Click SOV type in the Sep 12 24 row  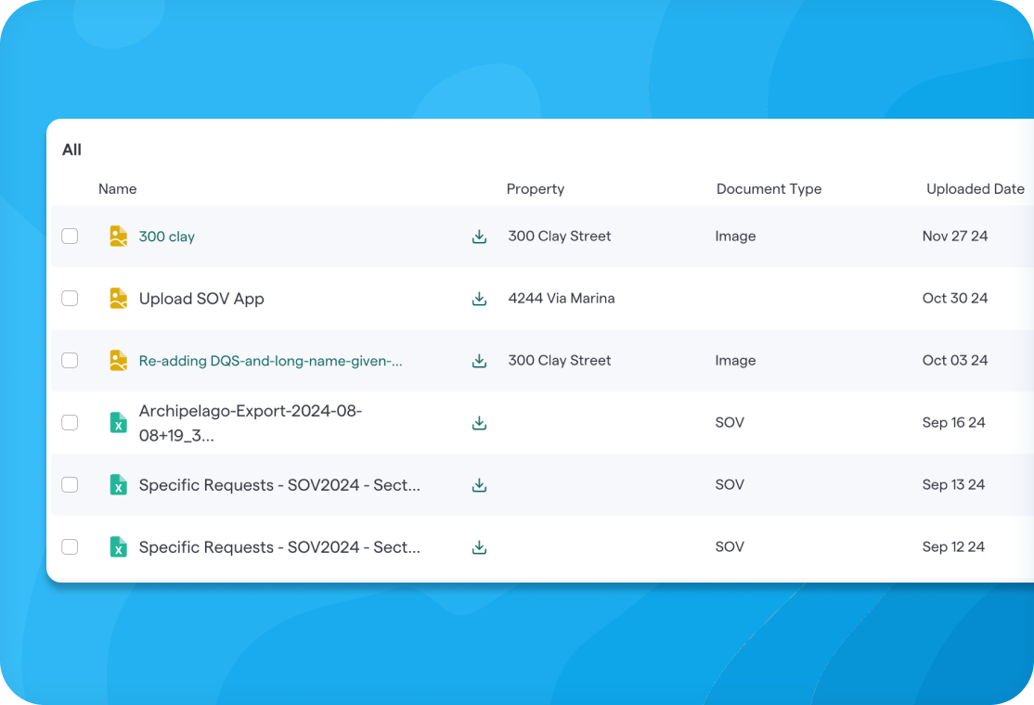pos(730,547)
